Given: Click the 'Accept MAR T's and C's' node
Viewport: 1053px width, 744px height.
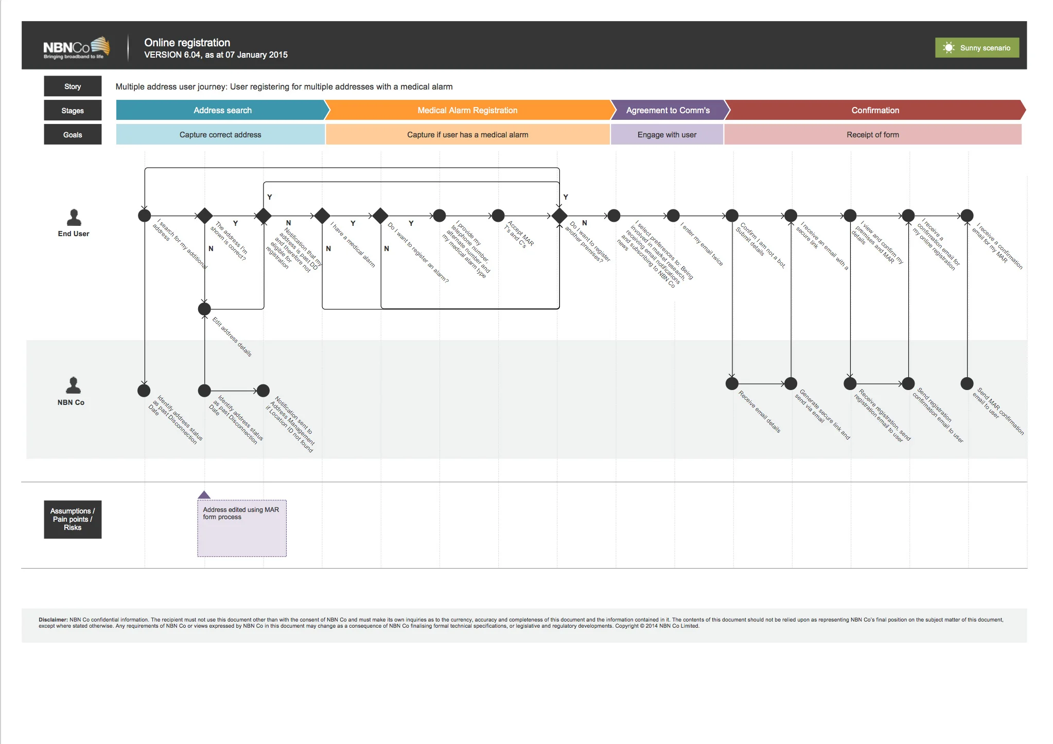Looking at the screenshot, I should click(x=497, y=216).
